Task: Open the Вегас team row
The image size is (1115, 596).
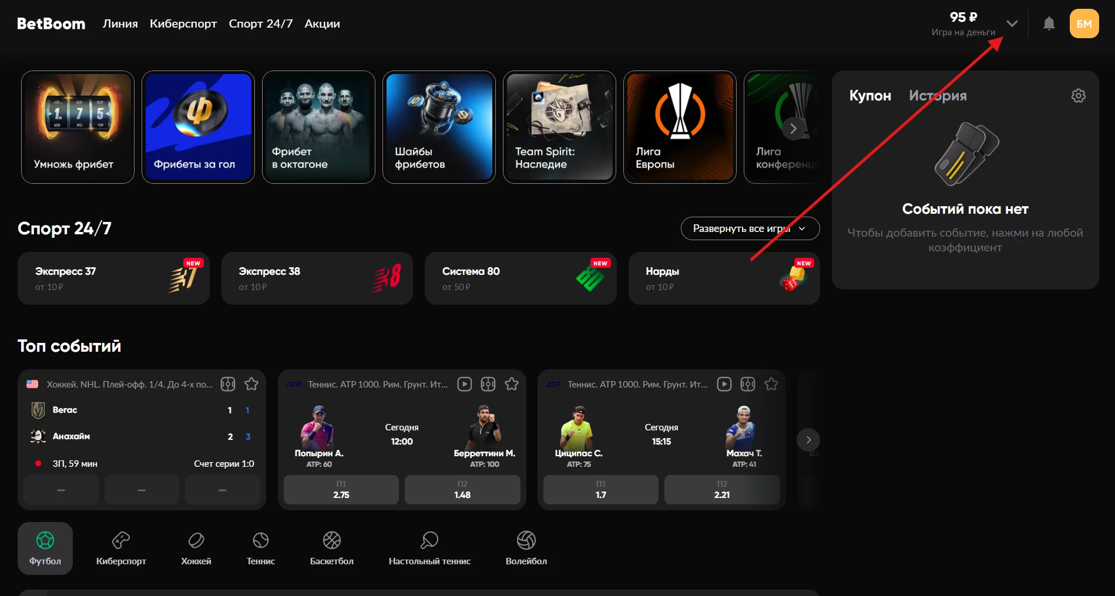Action: tap(142, 410)
